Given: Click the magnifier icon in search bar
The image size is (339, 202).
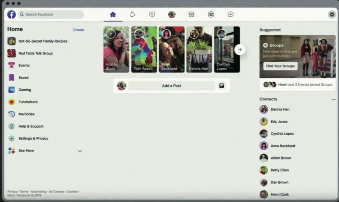Looking at the screenshot, I should pos(22,14).
